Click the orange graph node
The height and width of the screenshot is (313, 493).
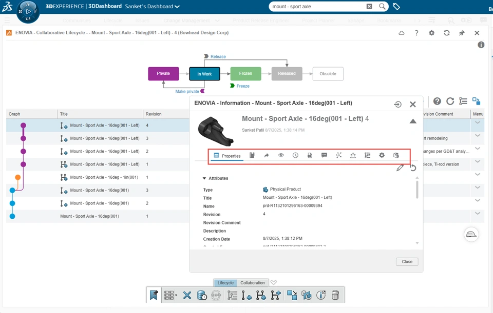(18, 178)
